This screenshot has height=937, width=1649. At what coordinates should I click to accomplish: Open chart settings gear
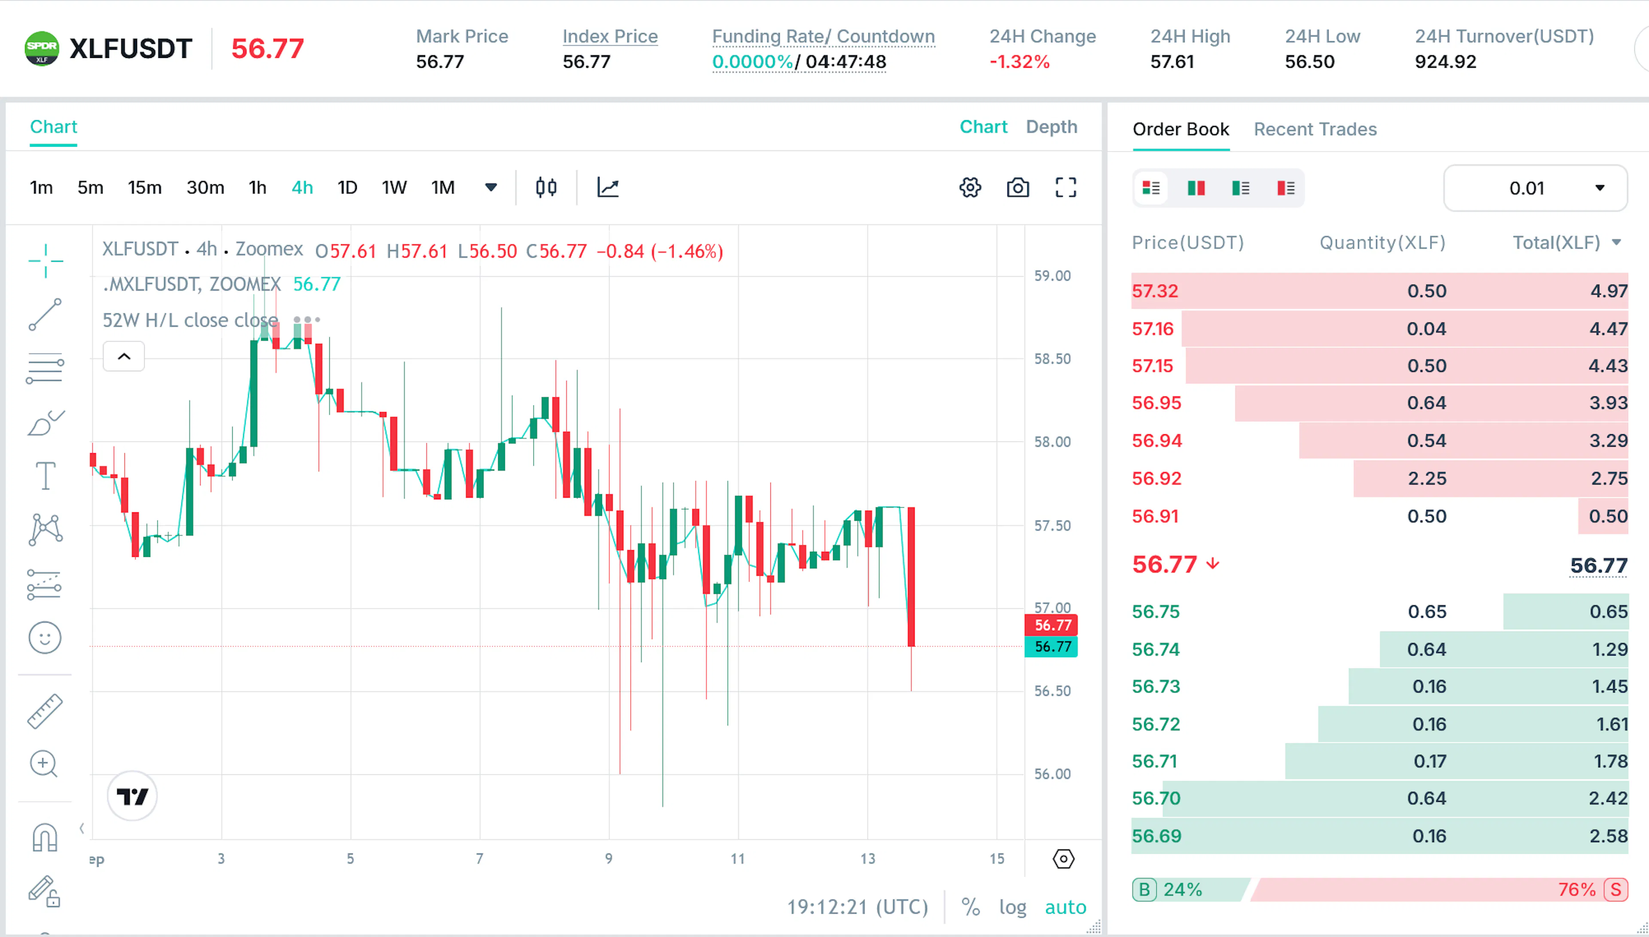[x=970, y=187]
